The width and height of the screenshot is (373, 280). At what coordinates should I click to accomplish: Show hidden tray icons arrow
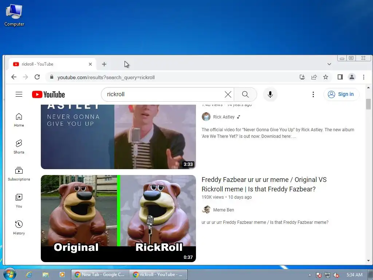tap(310, 275)
